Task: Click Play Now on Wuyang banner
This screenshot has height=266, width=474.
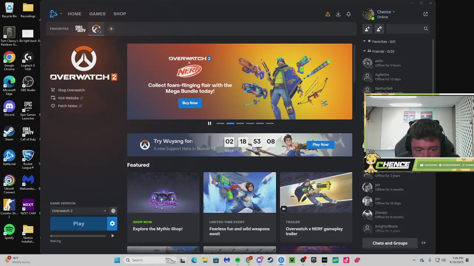Action: pyautogui.click(x=320, y=144)
